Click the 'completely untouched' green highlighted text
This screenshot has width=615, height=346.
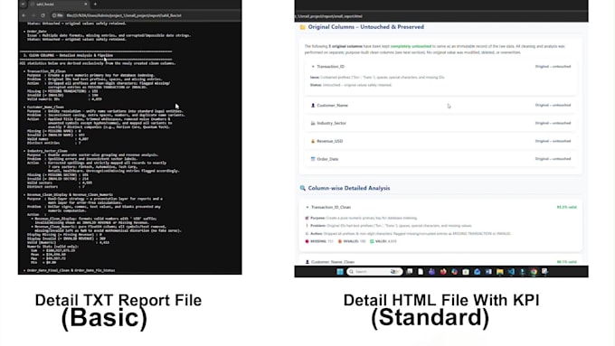[411, 46]
